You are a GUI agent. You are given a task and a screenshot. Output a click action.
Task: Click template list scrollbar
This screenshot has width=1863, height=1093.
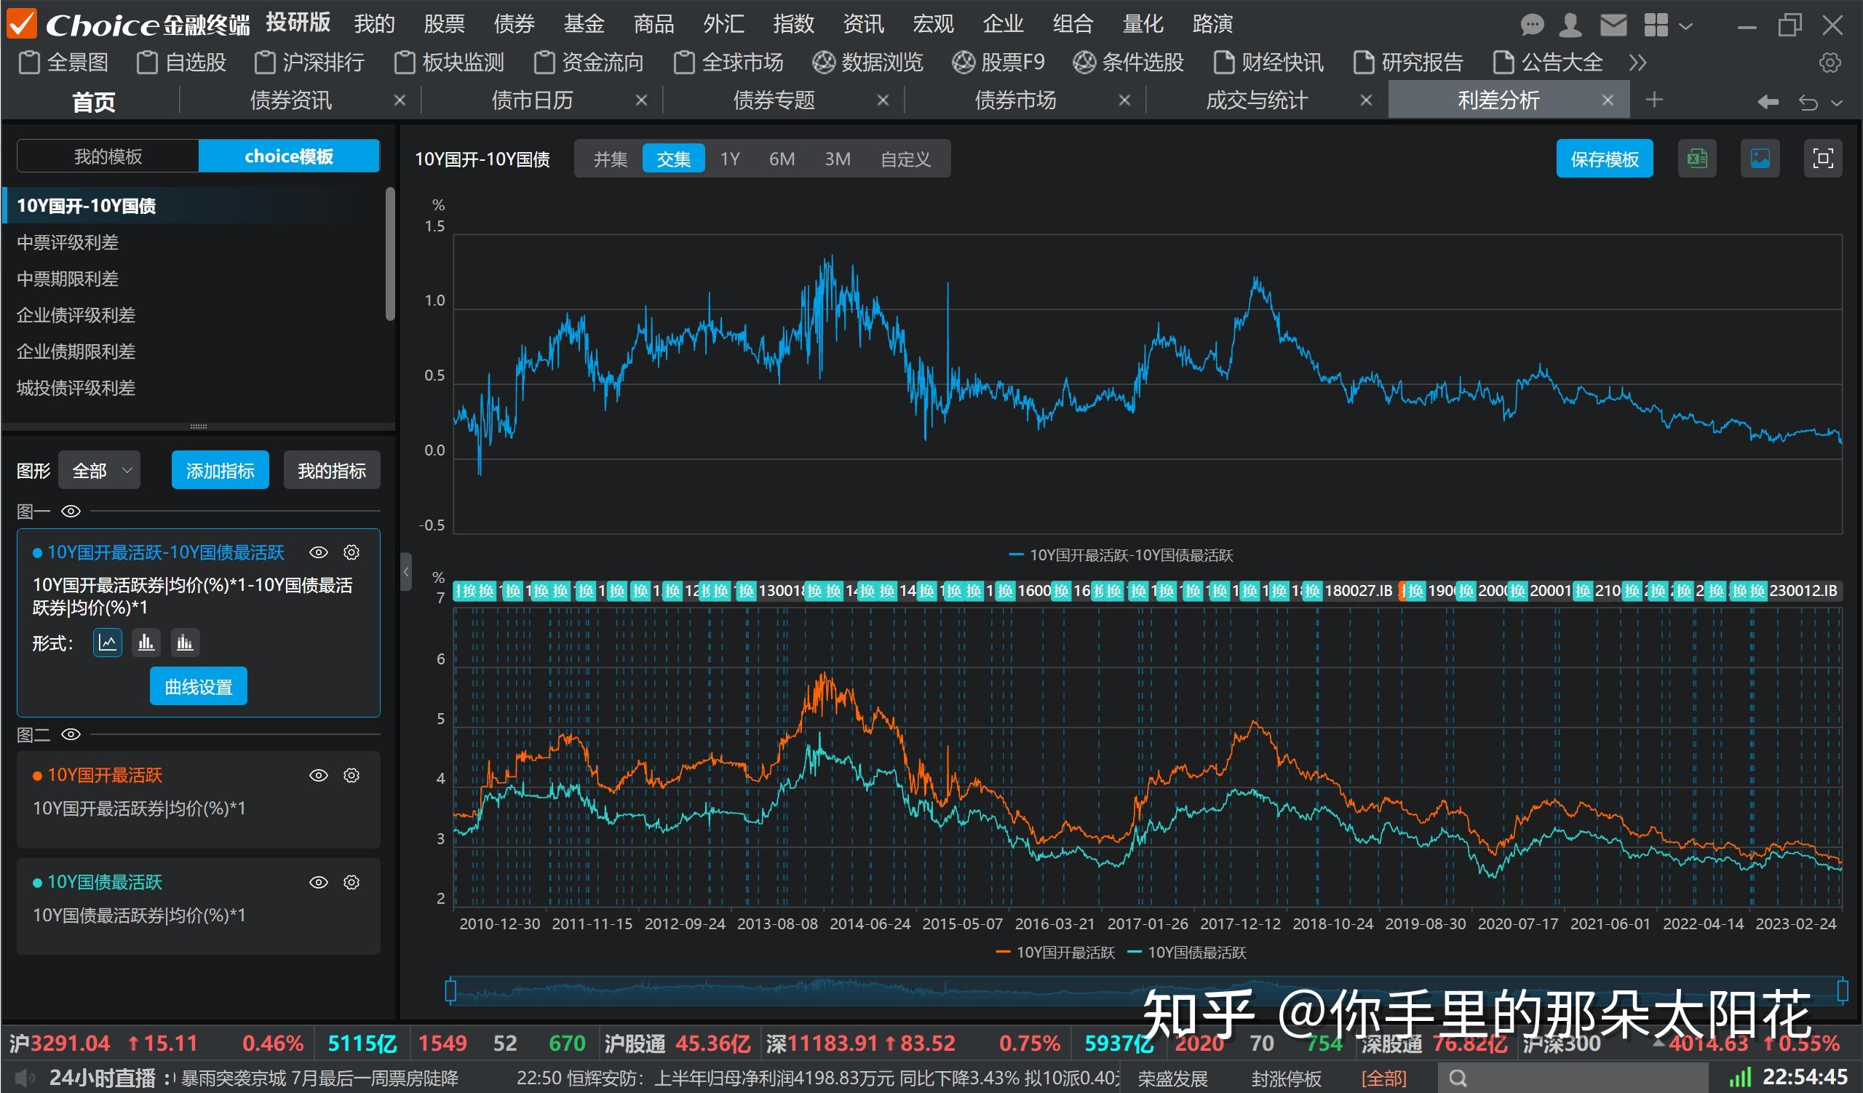click(390, 253)
